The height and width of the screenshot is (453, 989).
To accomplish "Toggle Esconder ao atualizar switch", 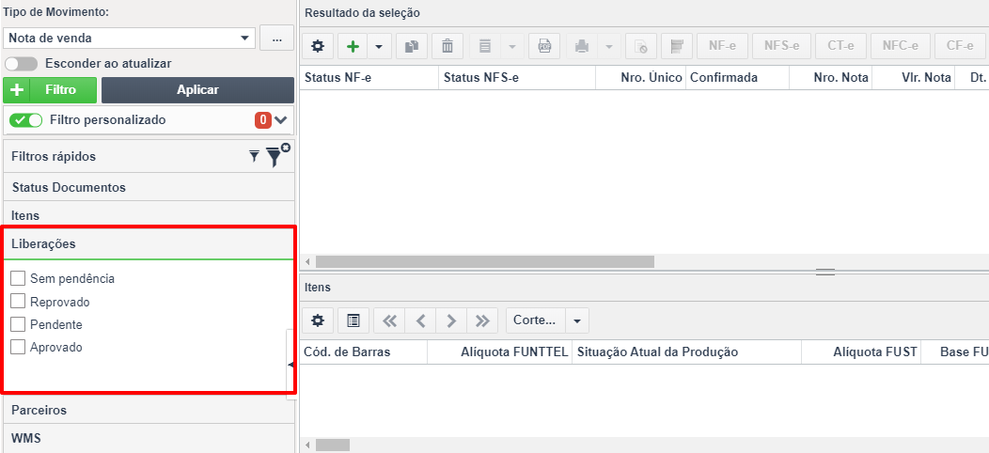I will (22, 64).
